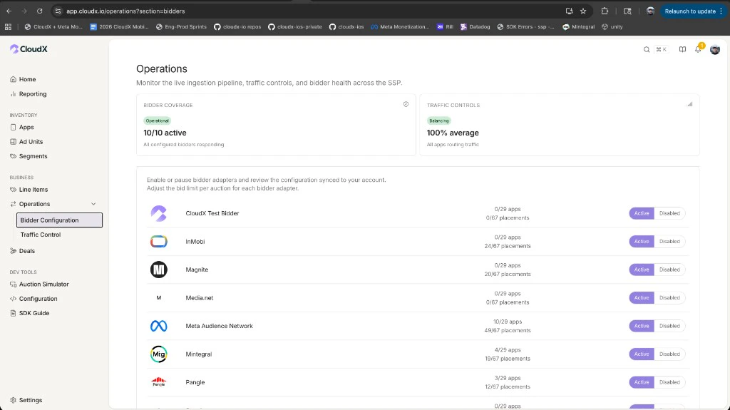
Task: Open the Datadog bookmark
Action: coord(475,27)
